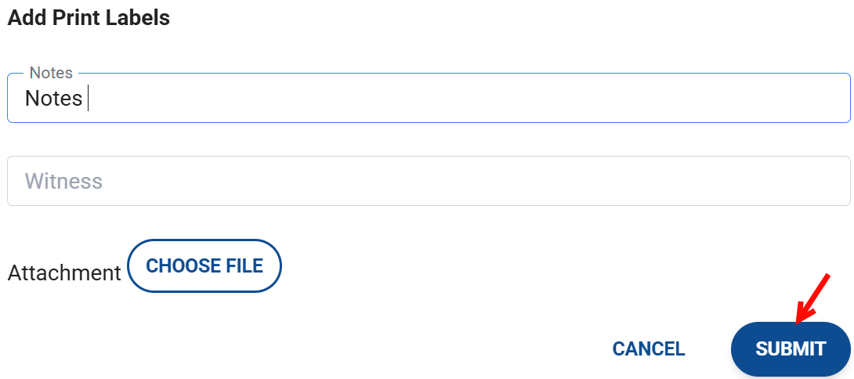
Task: Click the Add Print Labels heading
Action: (x=89, y=17)
